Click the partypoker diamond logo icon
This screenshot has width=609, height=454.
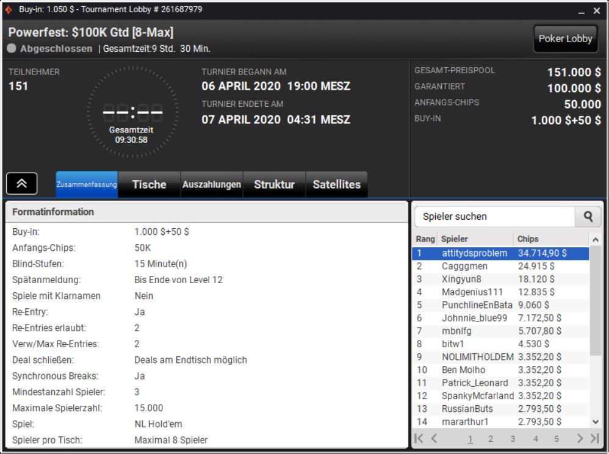pyautogui.click(x=9, y=10)
